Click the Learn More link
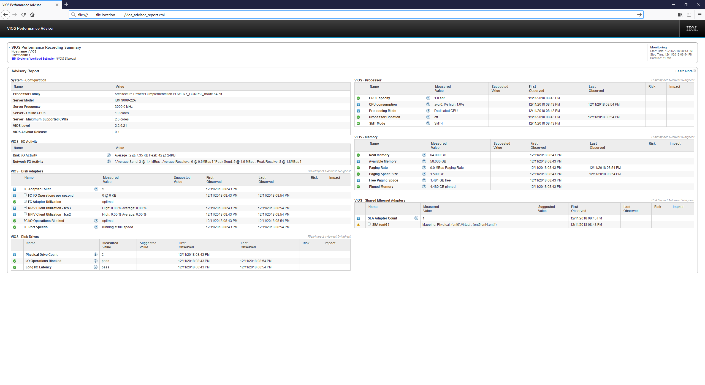Image resolution: width=705 pixels, height=385 pixels. [x=685, y=71]
